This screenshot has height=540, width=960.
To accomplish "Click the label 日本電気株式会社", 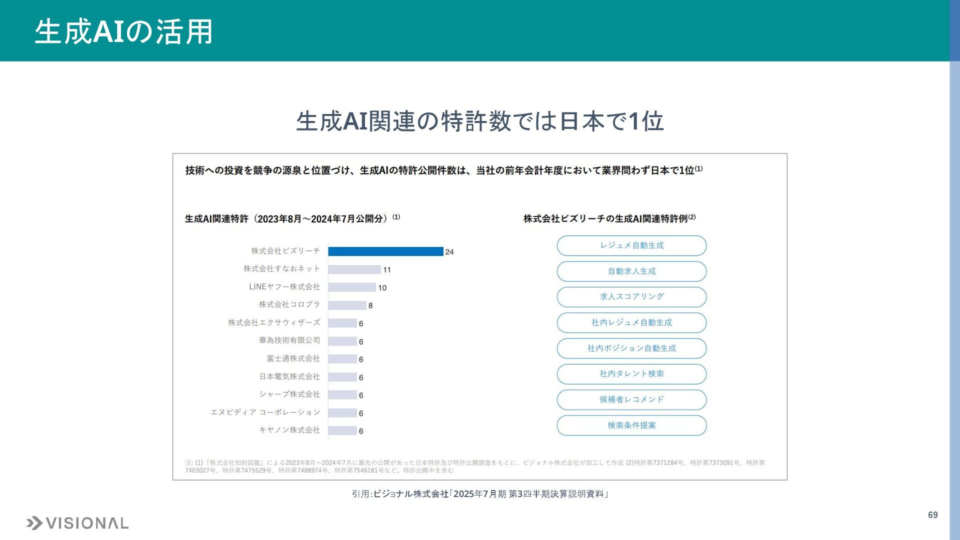I will (x=289, y=376).
